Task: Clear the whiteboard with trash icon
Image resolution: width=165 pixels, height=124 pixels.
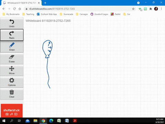Action: 12,94
